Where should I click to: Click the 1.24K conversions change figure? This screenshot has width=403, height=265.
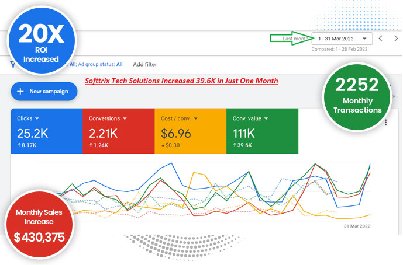click(x=99, y=145)
